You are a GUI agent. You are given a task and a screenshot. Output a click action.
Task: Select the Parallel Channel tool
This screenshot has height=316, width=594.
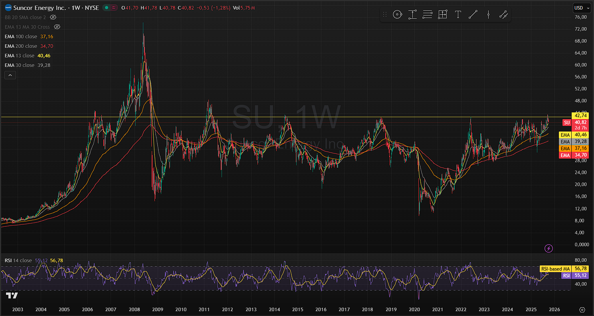[x=503, y=15]
